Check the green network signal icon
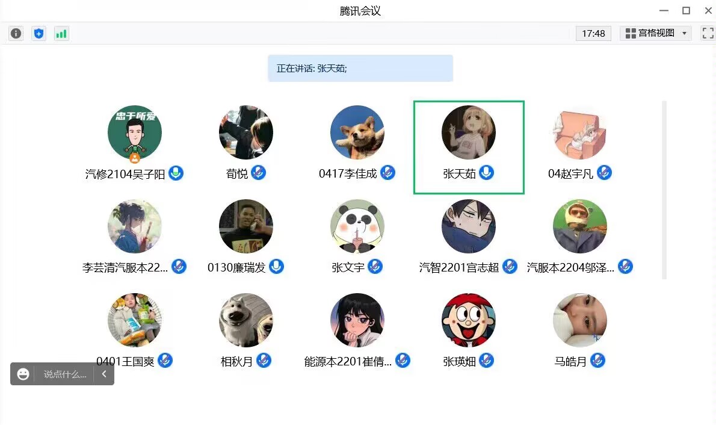716x425 pixels. coord(61,33)
